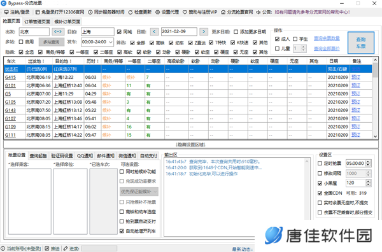Collapse panel via 隐藏设置区域 bar
The width and height of the screenshot is (382, 252).
pos(191,144)
